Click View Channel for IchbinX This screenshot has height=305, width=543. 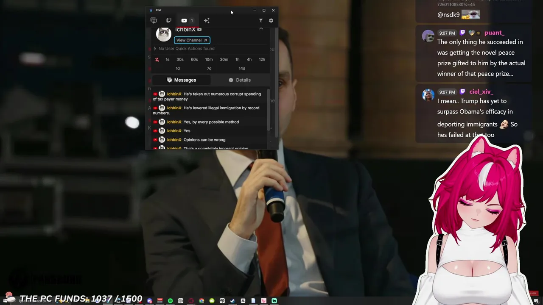(192, 40)
